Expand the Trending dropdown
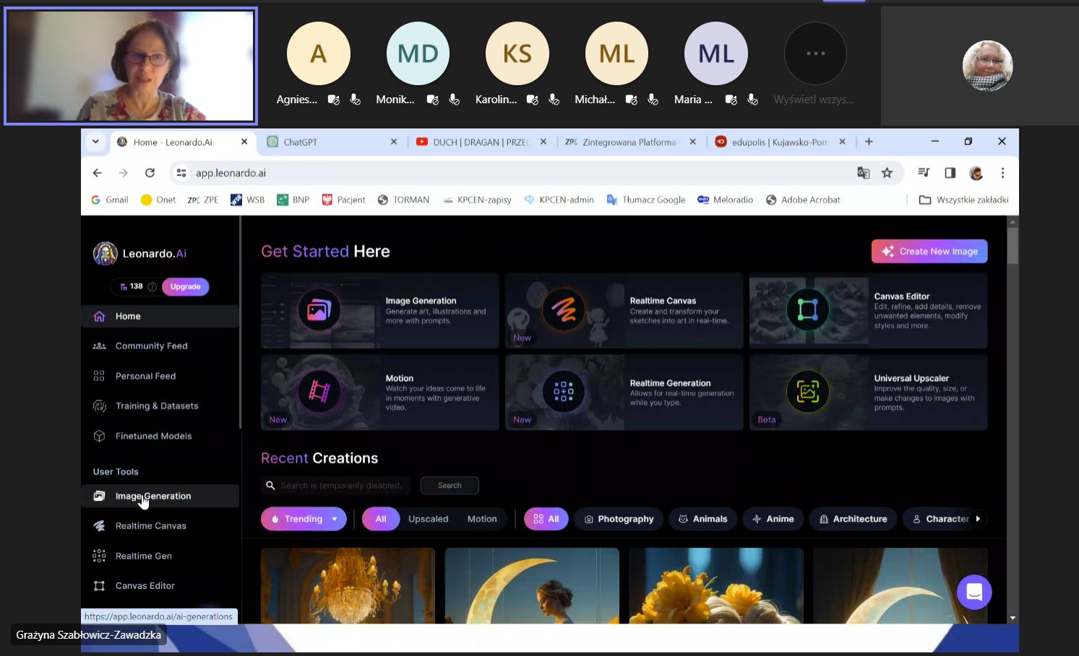Screen dimensions: 1079x656 tap(304, 519)
